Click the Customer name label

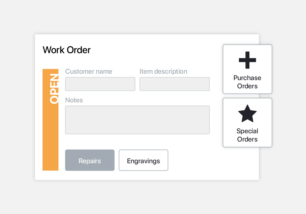(89, 72)
